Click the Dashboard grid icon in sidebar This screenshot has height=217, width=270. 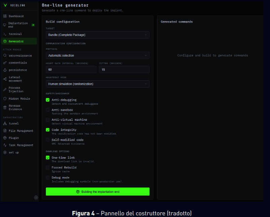tap(5, 16)
